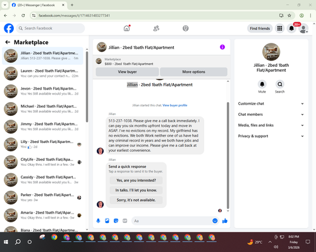Open the Windows Action Center notifications
The height and width of the screenshot is (252, 316).
(308, 242)
